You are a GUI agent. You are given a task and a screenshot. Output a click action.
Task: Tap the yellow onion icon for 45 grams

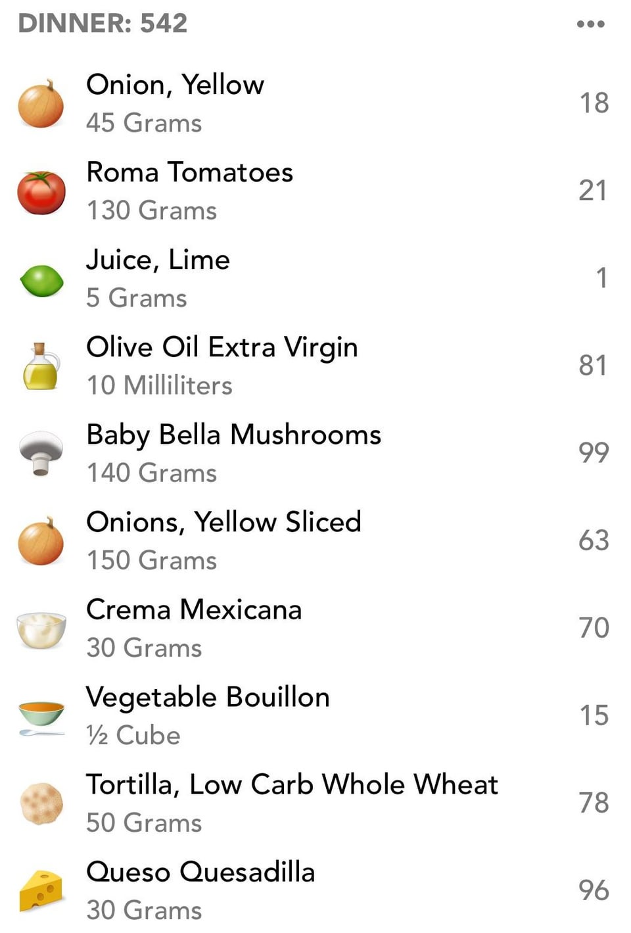pos(41,104)
